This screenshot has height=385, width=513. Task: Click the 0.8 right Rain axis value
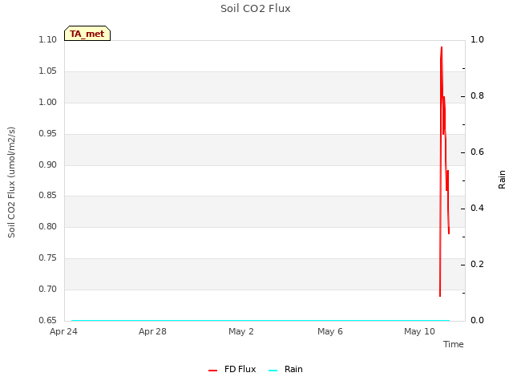[477, 96]
